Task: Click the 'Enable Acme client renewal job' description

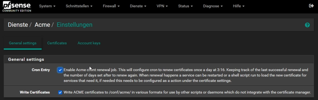Action: coord(186,75)
